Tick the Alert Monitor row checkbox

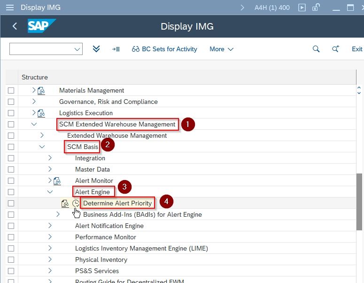[11, 181]
